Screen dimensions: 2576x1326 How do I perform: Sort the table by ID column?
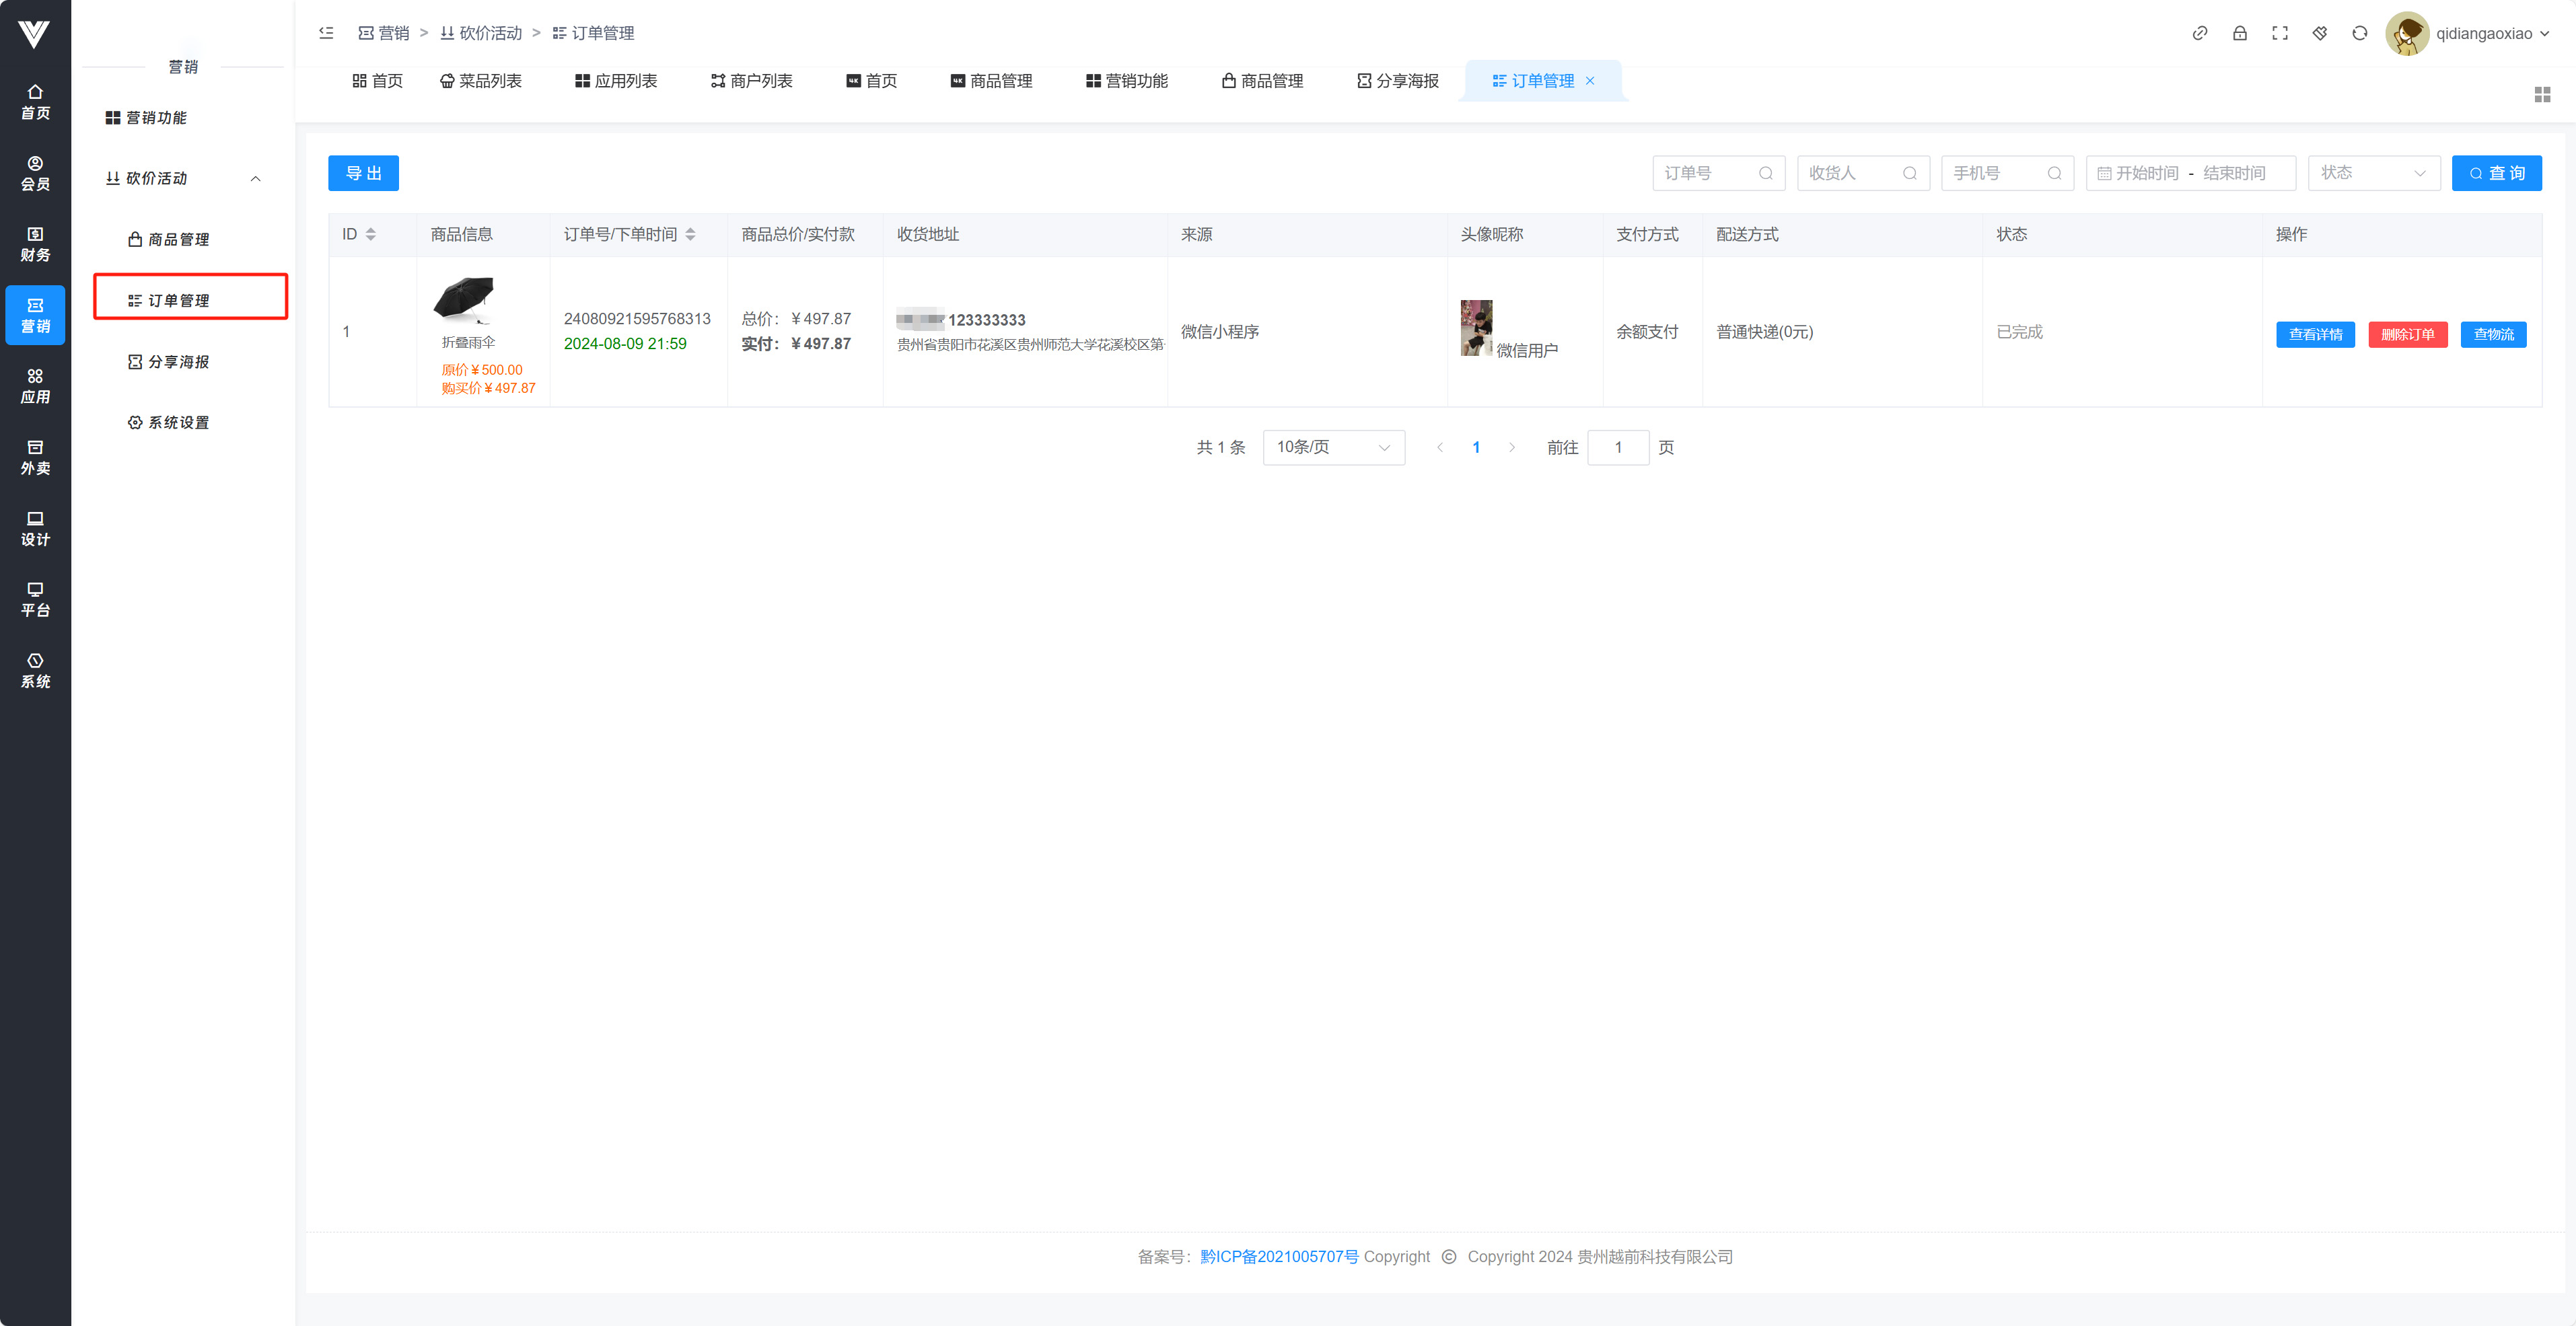(x=370, y=234)
